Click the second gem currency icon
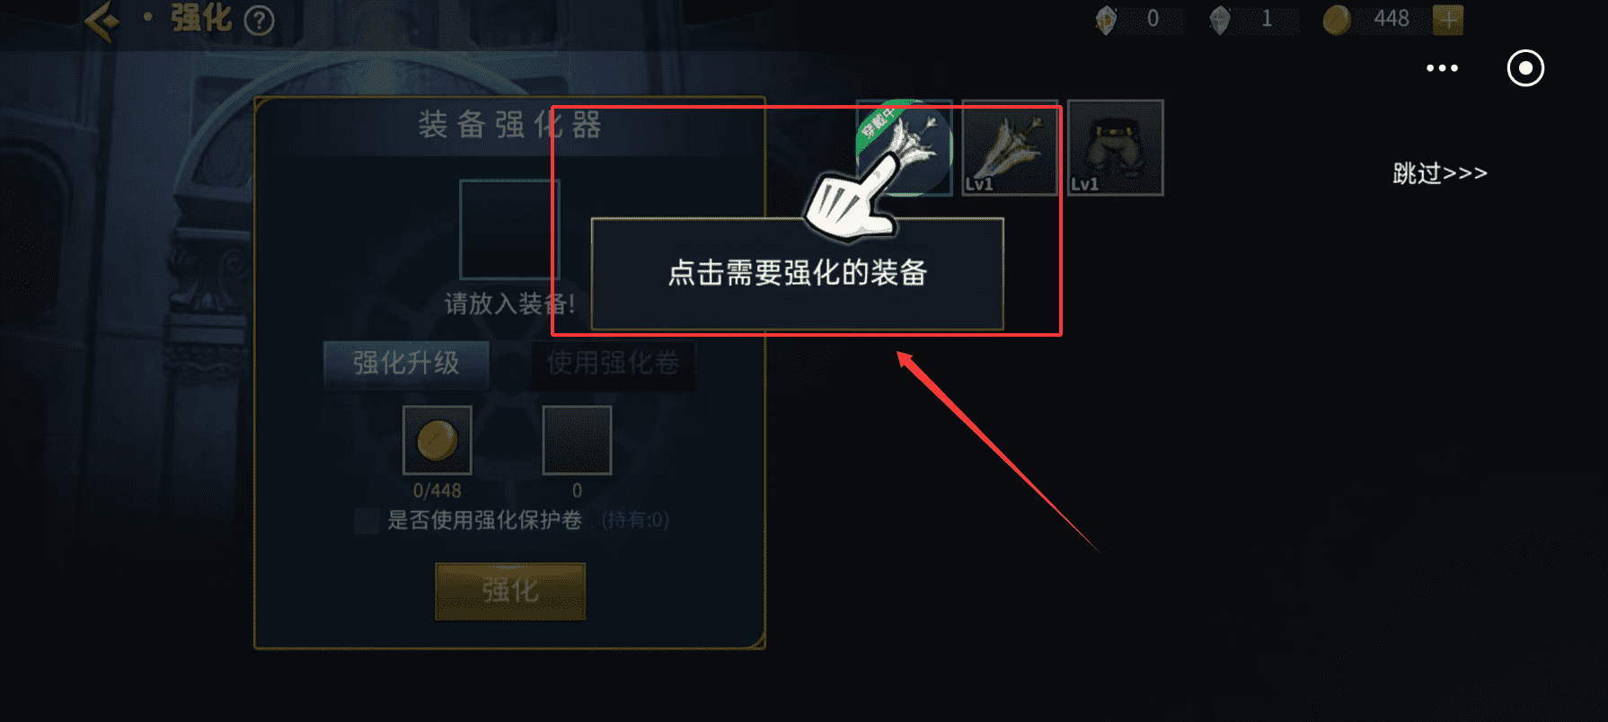 [1220, 20]
